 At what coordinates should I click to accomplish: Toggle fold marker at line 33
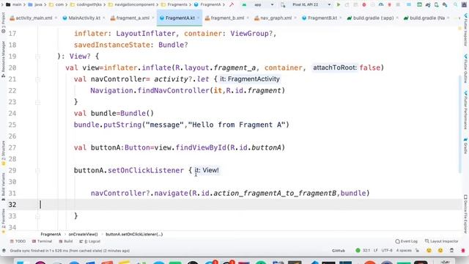click(37, 216)
